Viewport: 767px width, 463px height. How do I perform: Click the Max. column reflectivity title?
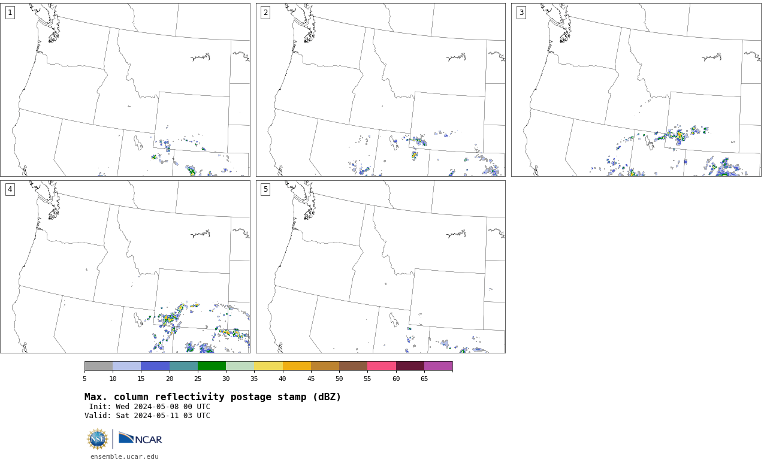pos(213,397)
